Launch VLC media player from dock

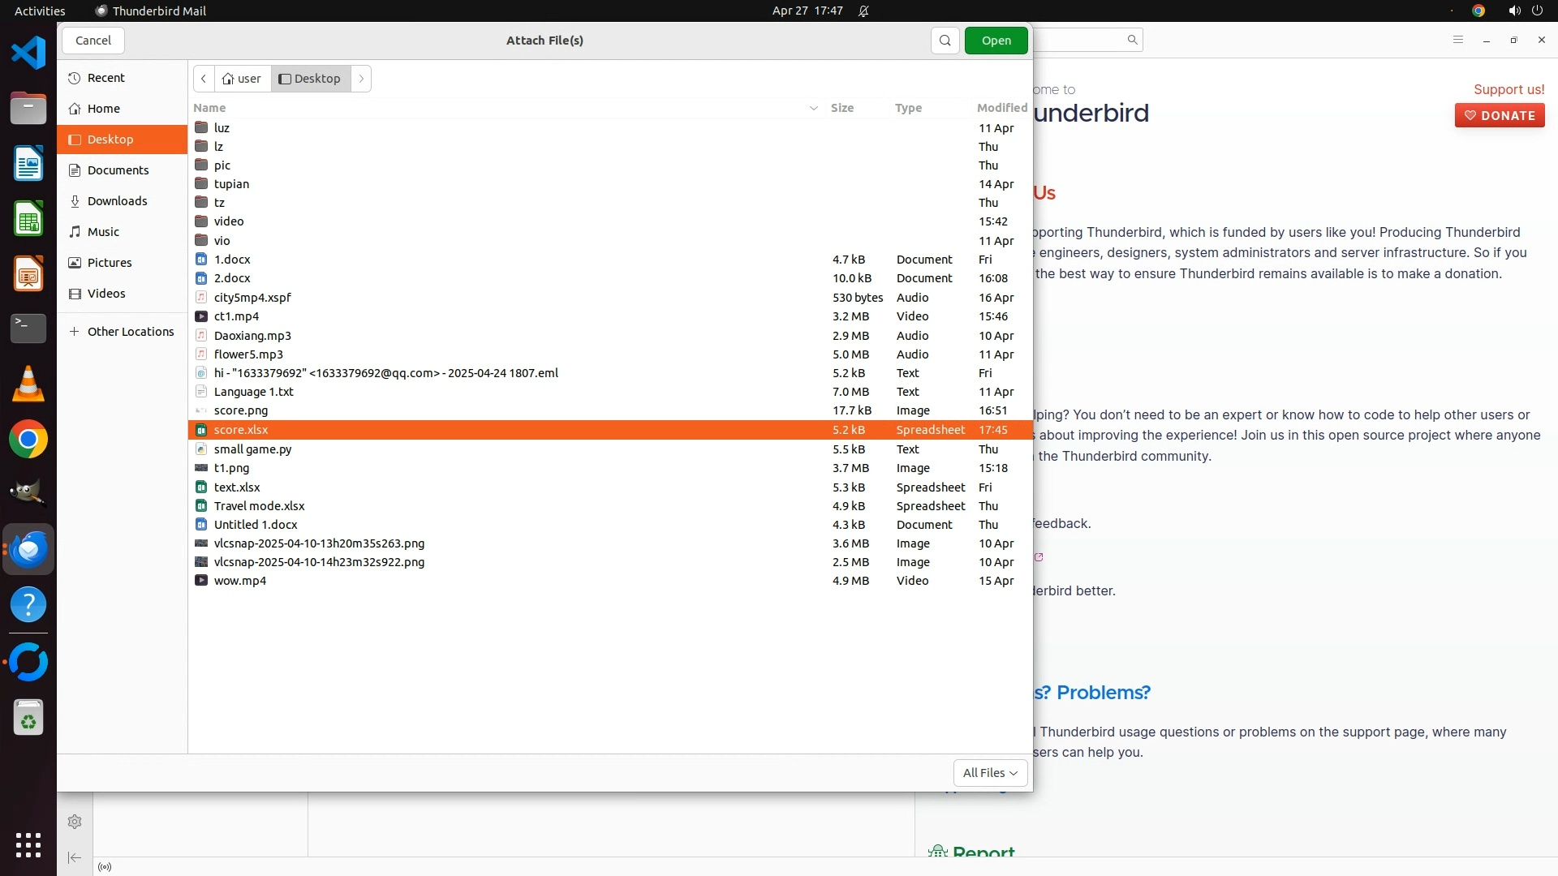(28, 384)
